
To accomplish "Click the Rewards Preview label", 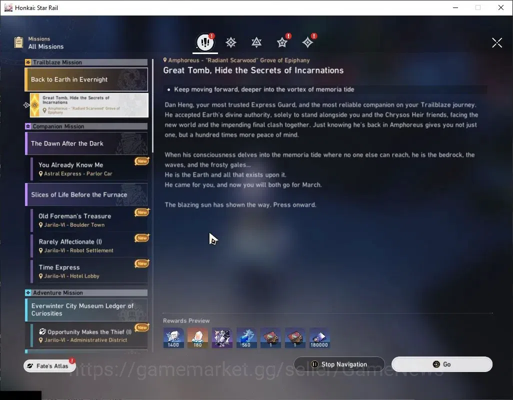I will 186,321.
